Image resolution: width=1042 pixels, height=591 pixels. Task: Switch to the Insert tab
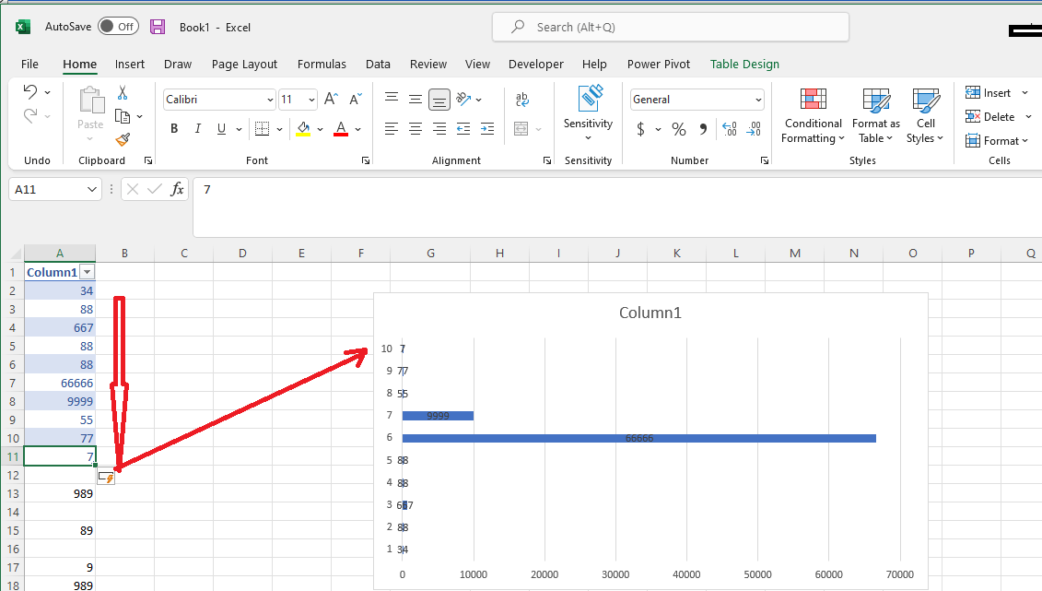tap(130, 64)
